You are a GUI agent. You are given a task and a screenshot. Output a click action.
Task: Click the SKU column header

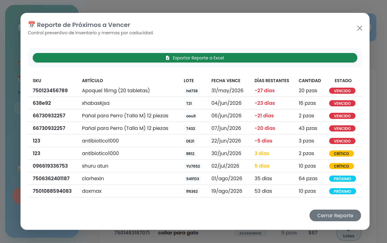[37, 81]
